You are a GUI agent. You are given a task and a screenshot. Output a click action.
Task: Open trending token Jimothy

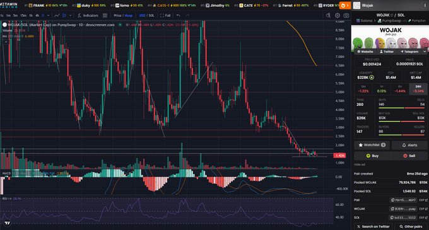coord(215,6)
